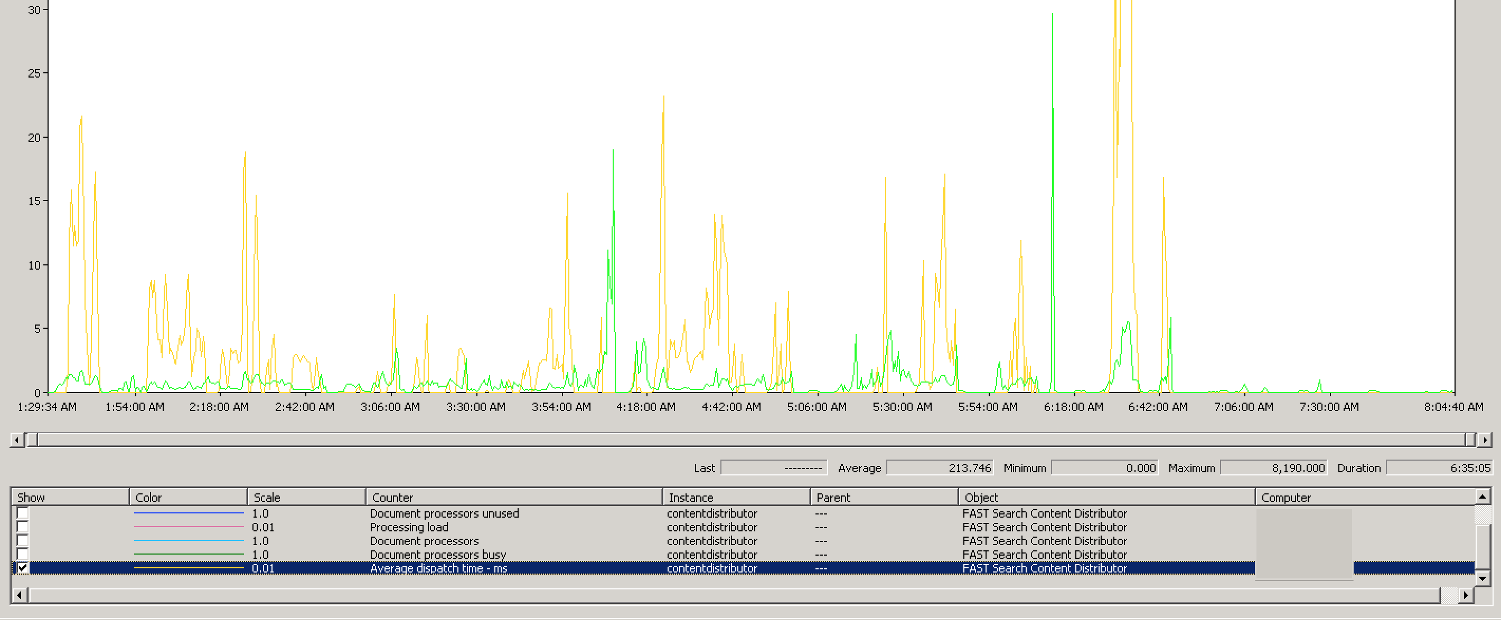Screen dimensions: 1501x620
Task: Click the 4:18:00 AM time axis label
Action: coord(645,407)
